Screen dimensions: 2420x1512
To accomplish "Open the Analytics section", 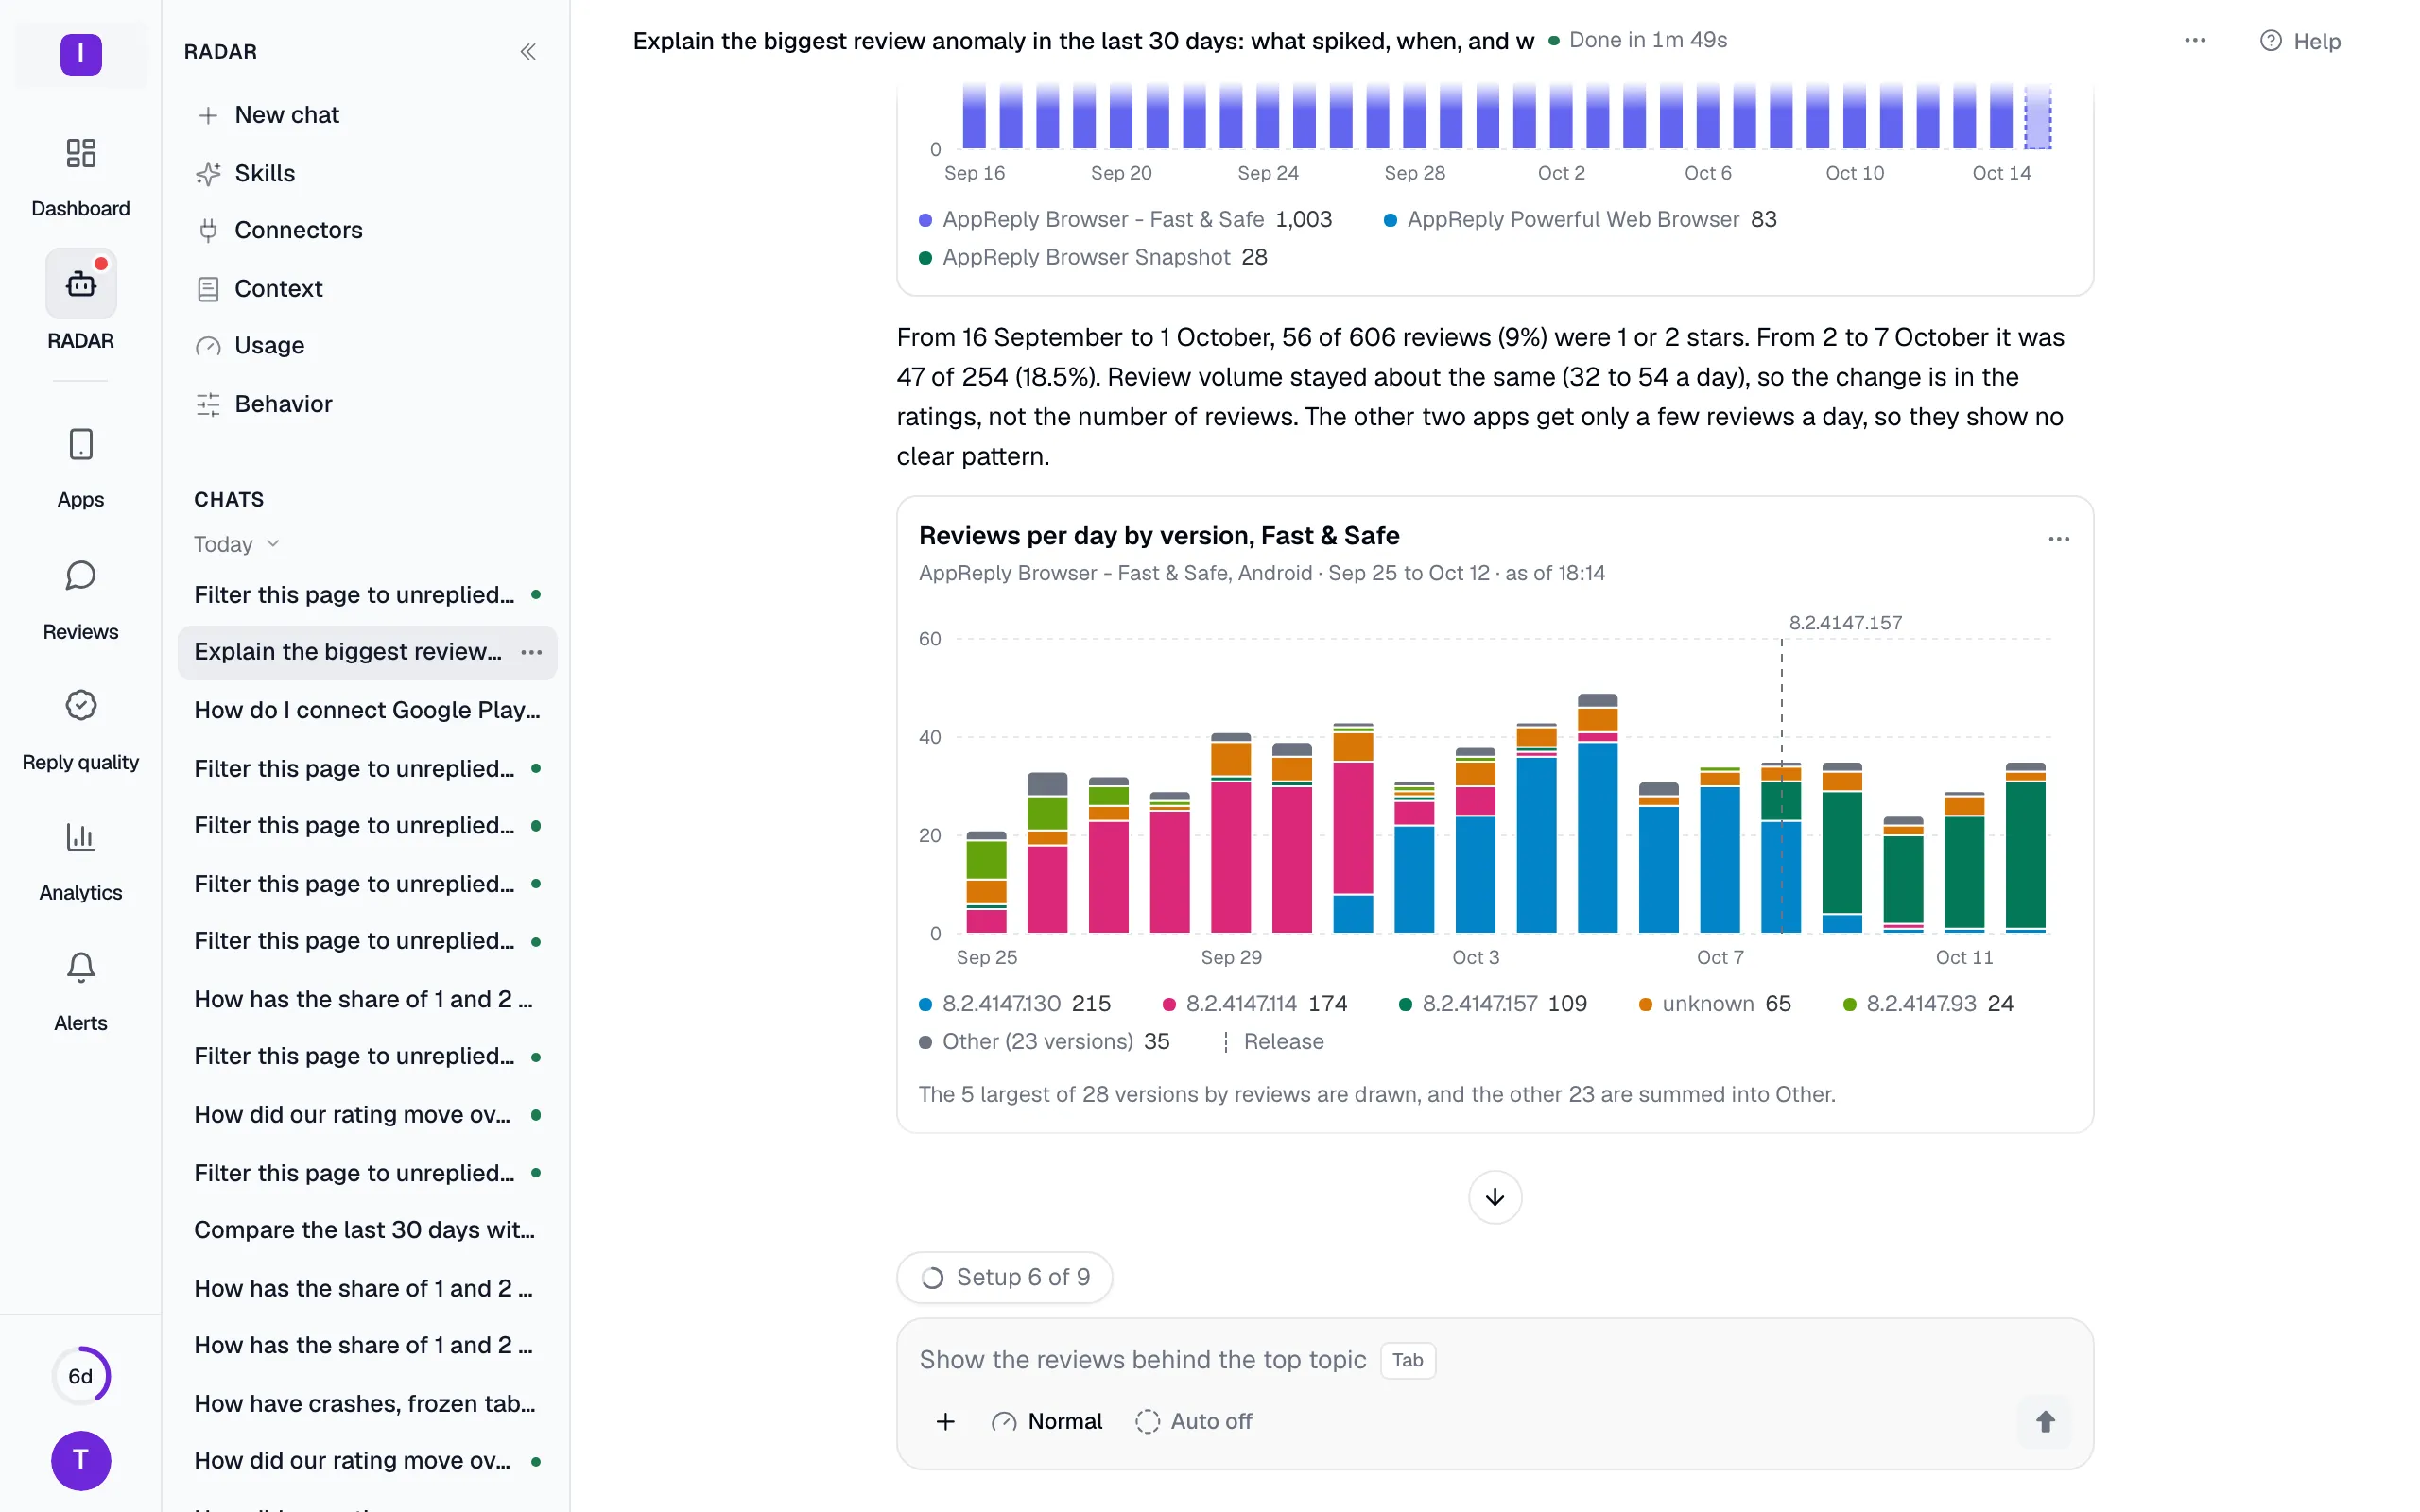I will pos(80,861).
